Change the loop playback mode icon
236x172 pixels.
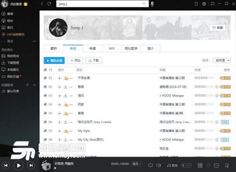pos(150,166)
